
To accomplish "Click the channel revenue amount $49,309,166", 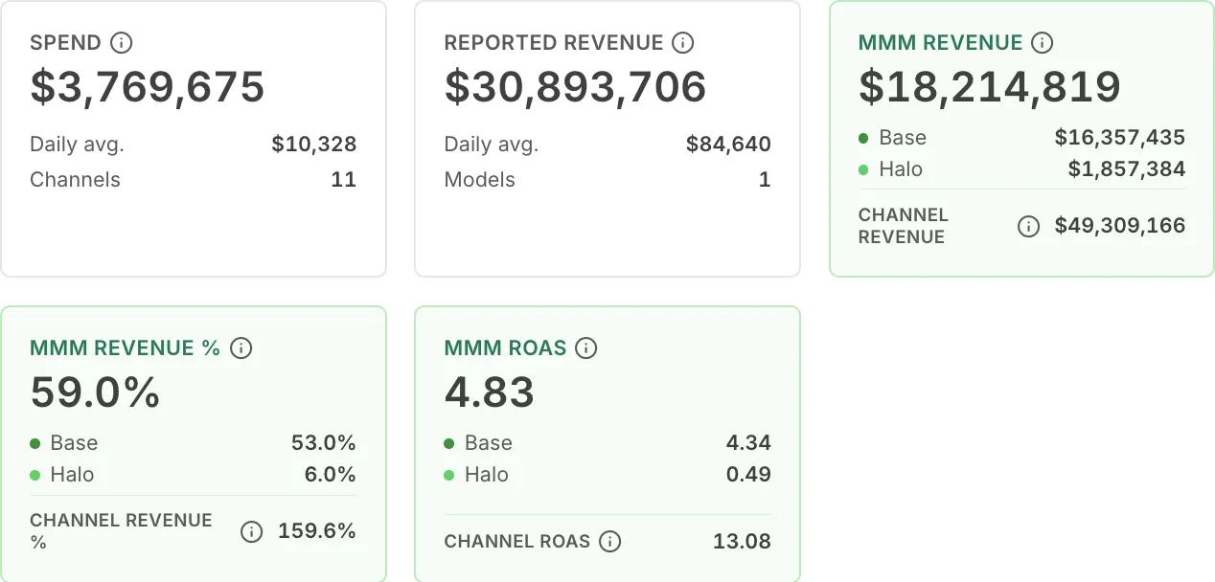I will (1120, 226).
